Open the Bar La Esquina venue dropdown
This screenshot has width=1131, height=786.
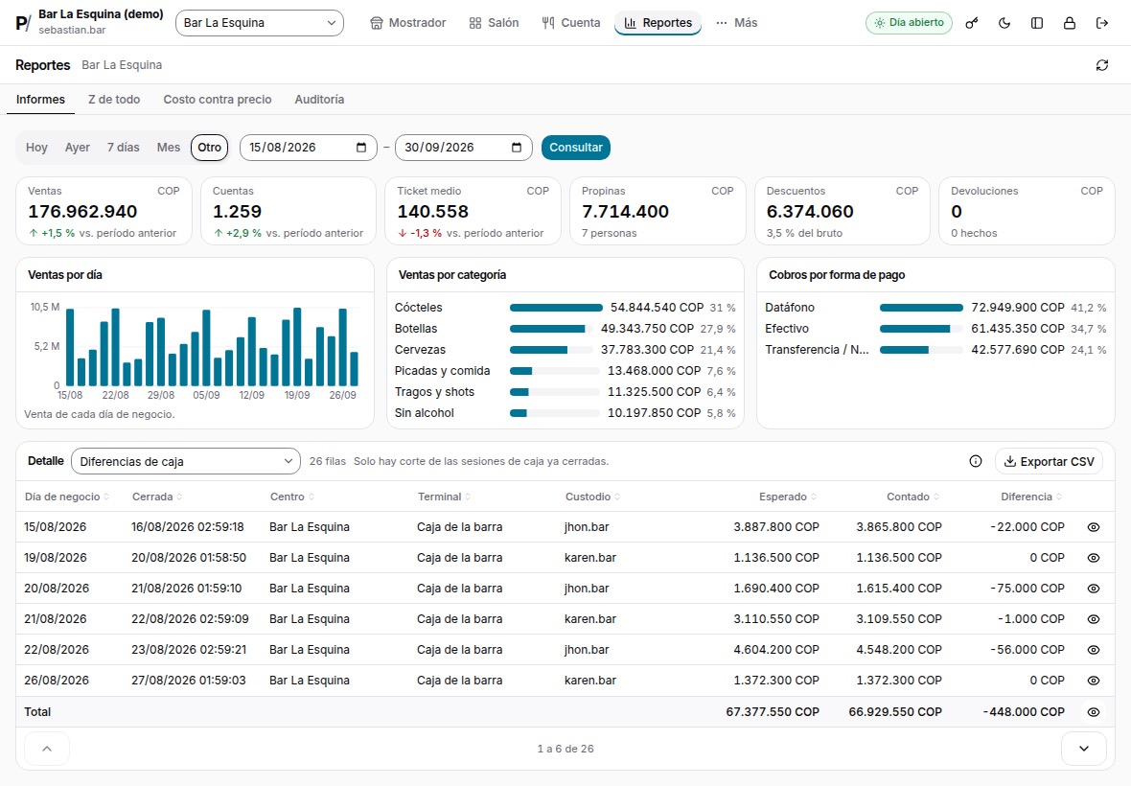pyautogui.click(x=260, y=23)
